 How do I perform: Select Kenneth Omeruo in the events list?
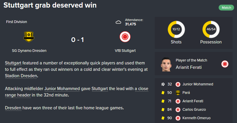coord(196,118)
